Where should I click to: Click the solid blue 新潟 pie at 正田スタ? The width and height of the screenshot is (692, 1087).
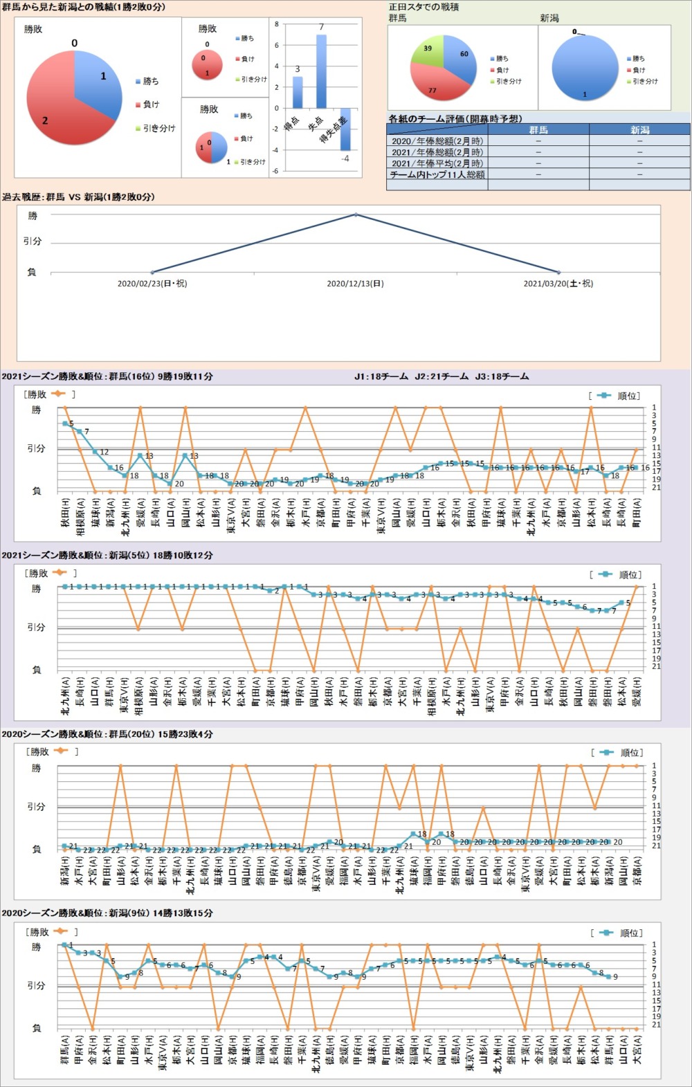coord(585,68)
